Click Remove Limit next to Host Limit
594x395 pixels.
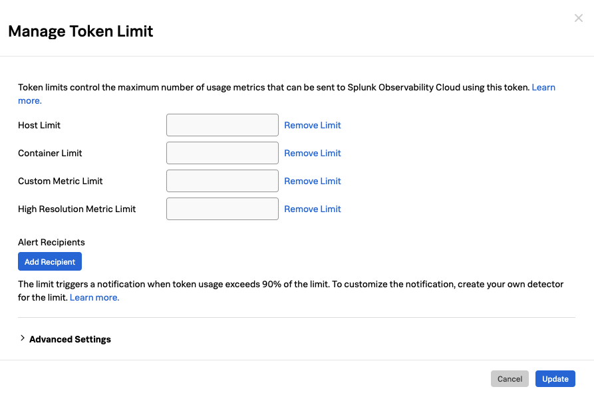pos(312,125)
